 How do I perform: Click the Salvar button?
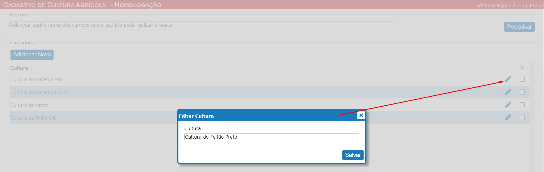click(353, 155)
